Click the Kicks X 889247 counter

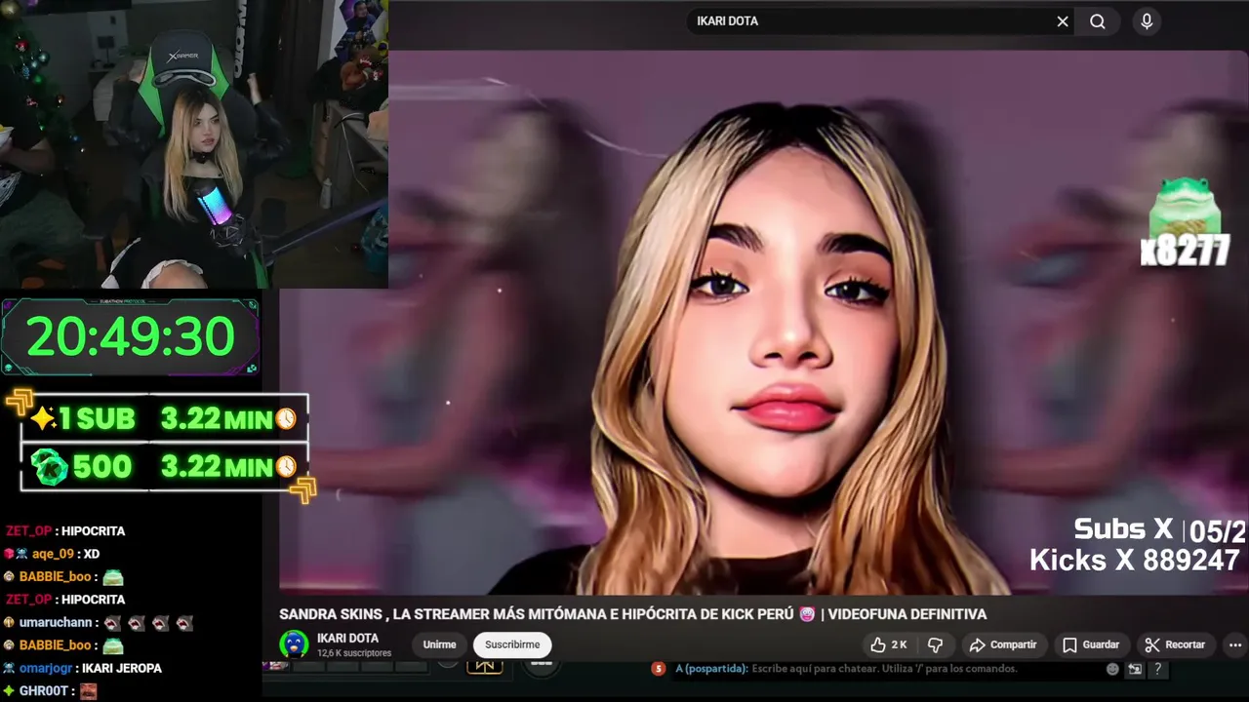click(1134, 561)
